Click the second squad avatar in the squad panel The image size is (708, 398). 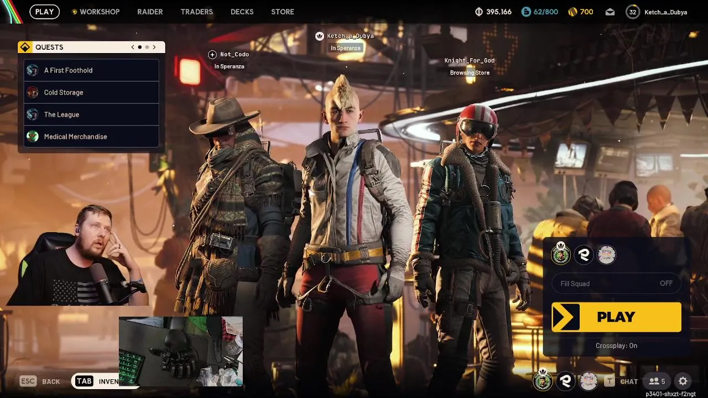(x=584, y=255)
